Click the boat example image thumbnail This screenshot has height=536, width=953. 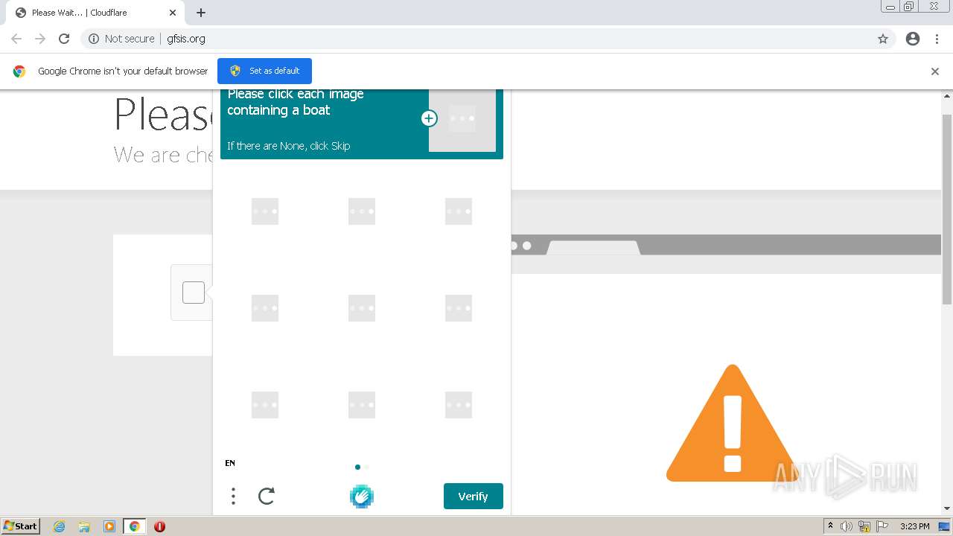coord(462,120)
